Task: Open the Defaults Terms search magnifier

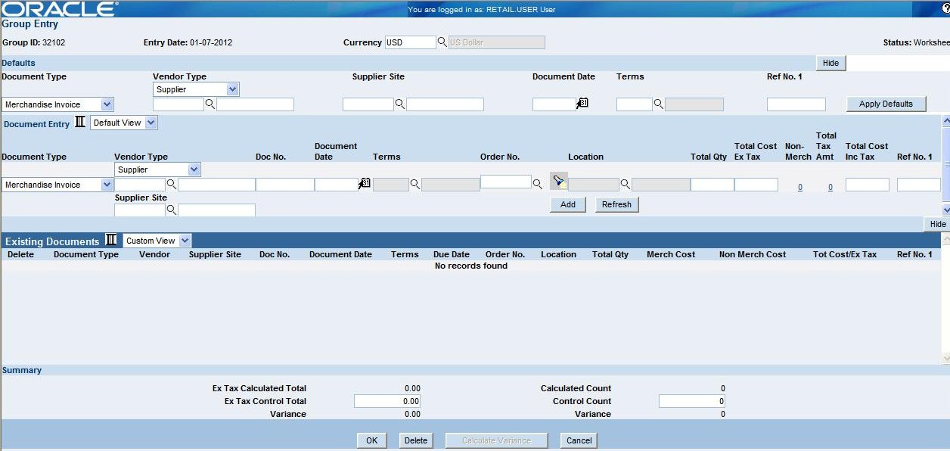Action: 658,104
